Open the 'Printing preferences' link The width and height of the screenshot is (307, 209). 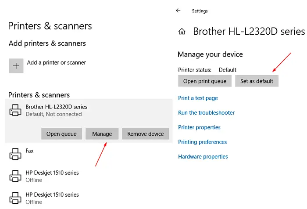203,142
